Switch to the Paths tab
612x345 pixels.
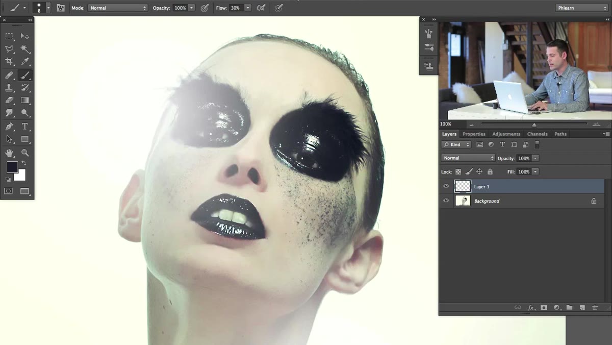(x=560, y=134)
